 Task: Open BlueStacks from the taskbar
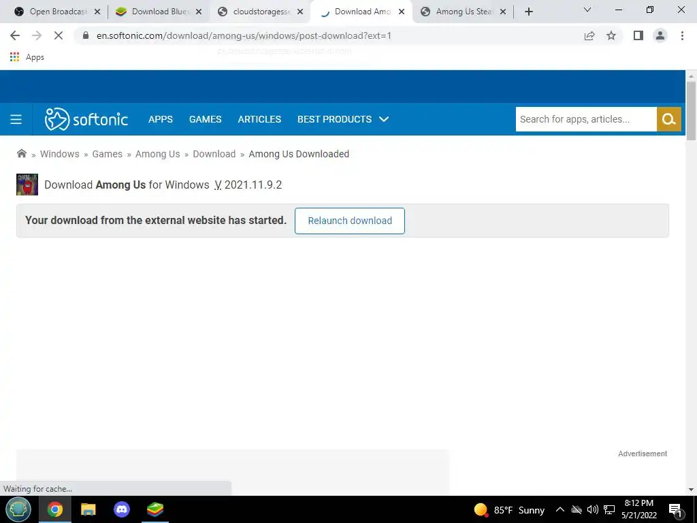tap(155, 509)
